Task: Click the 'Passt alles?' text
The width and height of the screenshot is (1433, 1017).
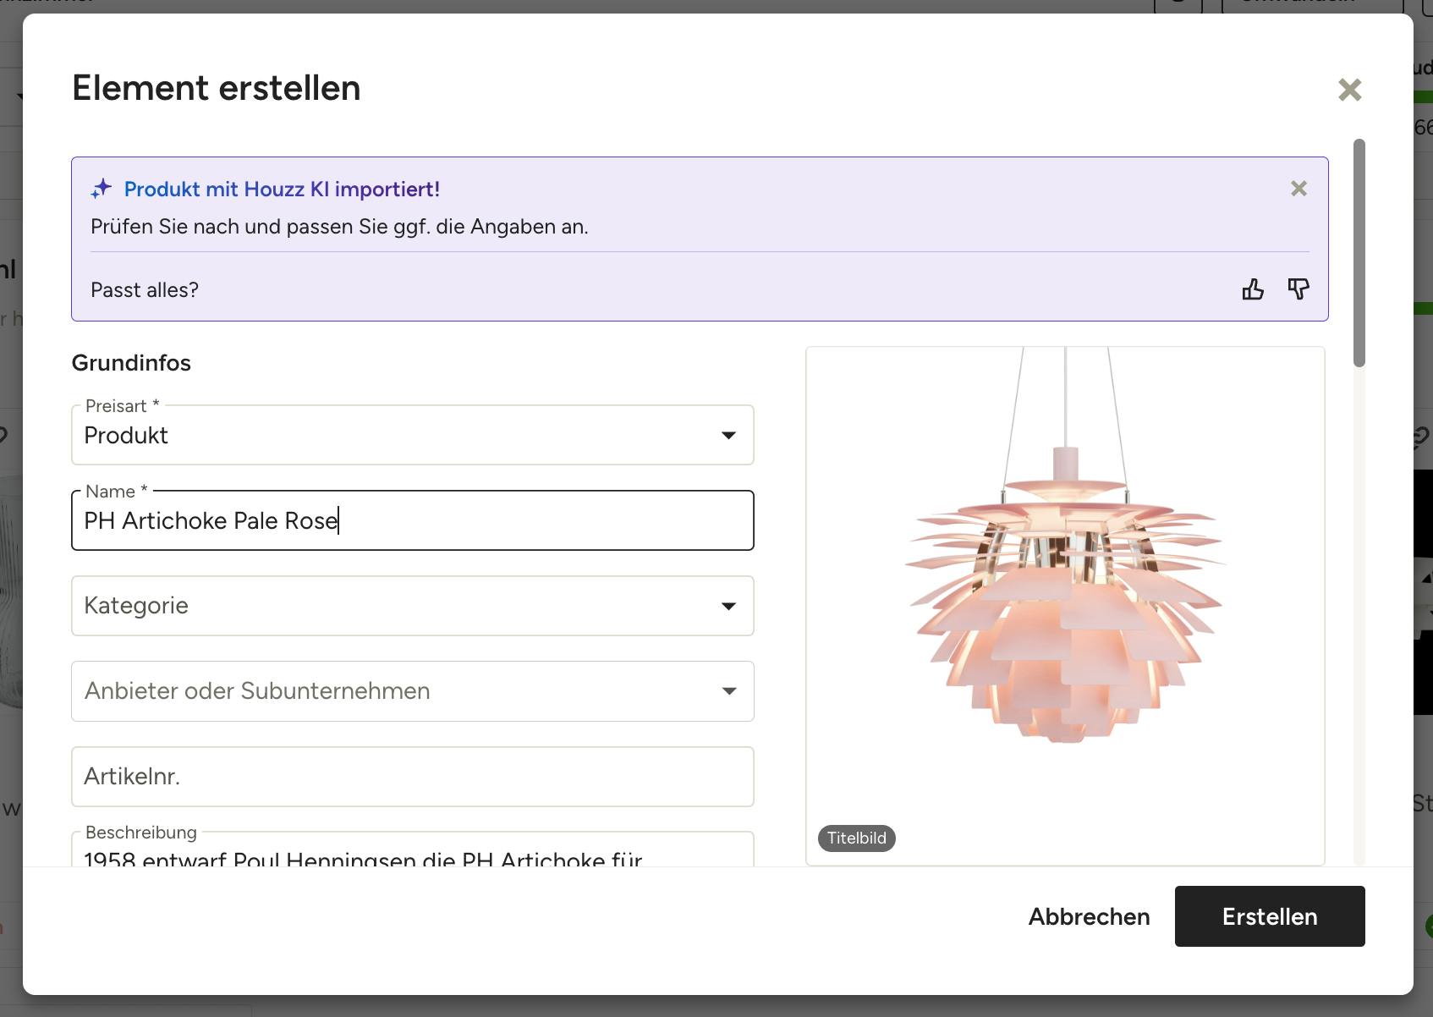Action: click(x=145, y=289)
